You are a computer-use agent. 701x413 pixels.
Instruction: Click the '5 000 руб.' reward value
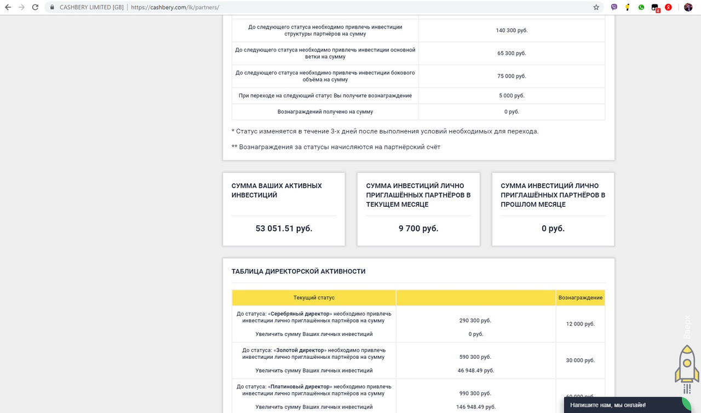point(512,96)
